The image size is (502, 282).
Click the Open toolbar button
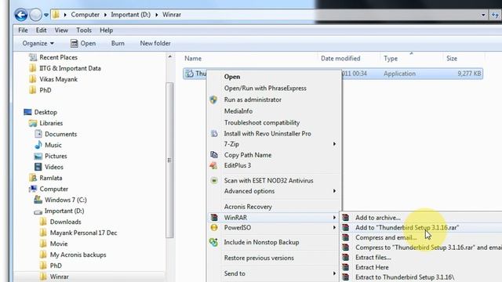tap(83, 43)
